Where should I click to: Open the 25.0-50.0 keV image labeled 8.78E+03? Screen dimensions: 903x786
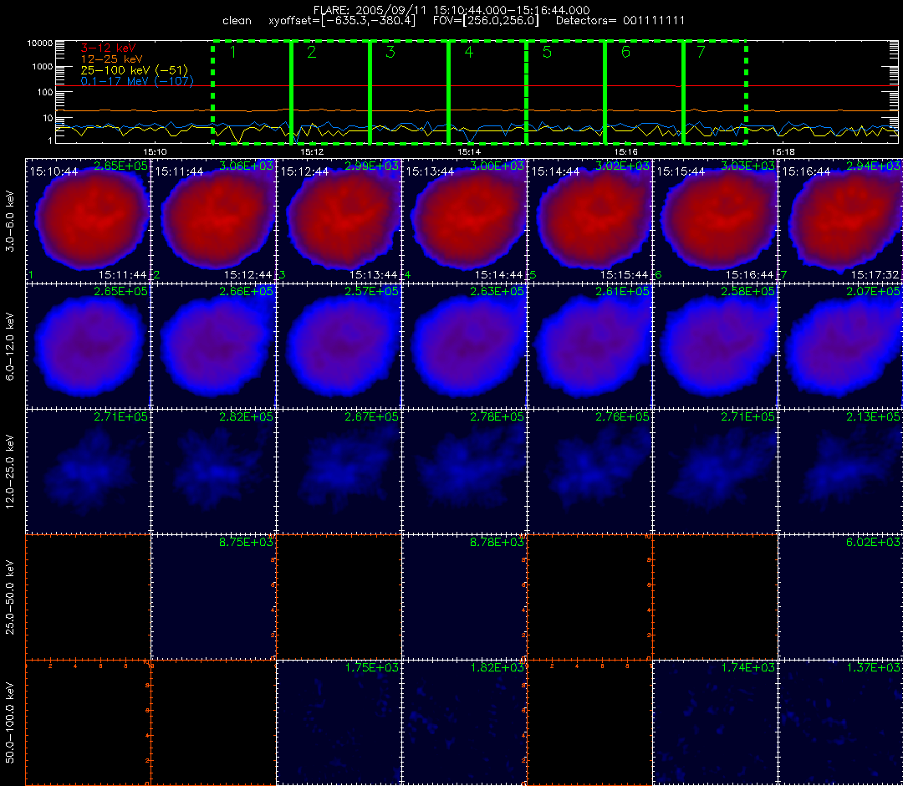point(465,597)
